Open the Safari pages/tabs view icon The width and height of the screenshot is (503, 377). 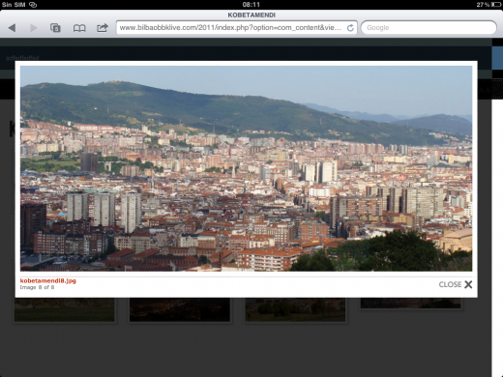coord(55,28)
